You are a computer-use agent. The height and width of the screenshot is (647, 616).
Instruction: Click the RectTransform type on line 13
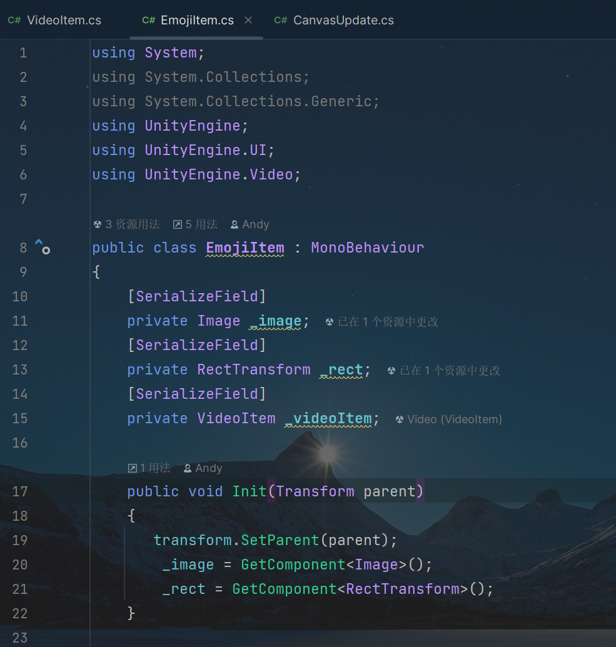pyautogui.click(x=253, y=369)
